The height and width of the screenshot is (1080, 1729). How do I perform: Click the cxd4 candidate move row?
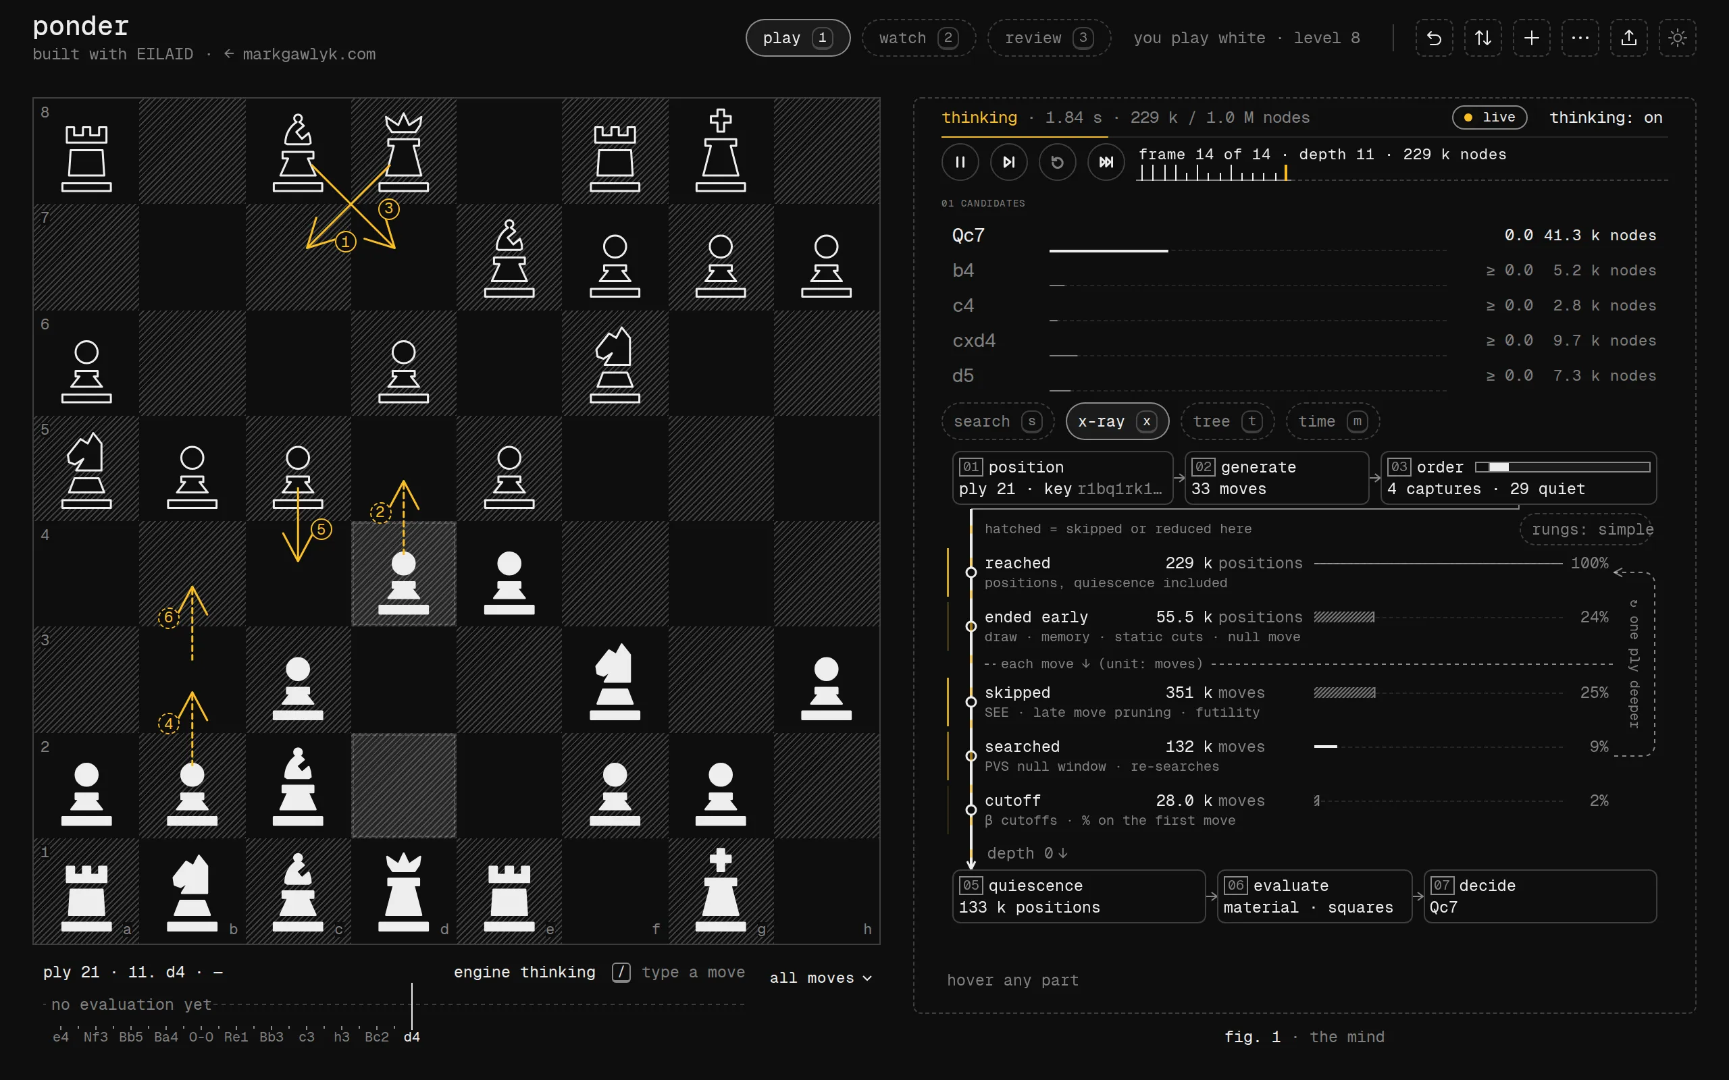click(1304, 341)
